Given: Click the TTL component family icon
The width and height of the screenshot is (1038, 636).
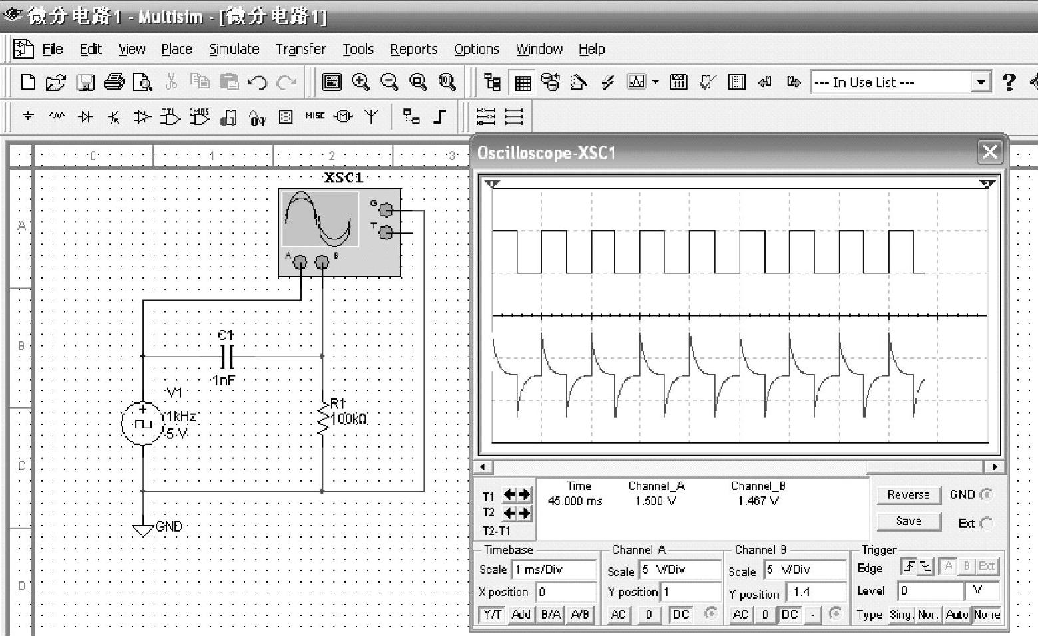Looking at the screenshot, I should click(170, 117).
